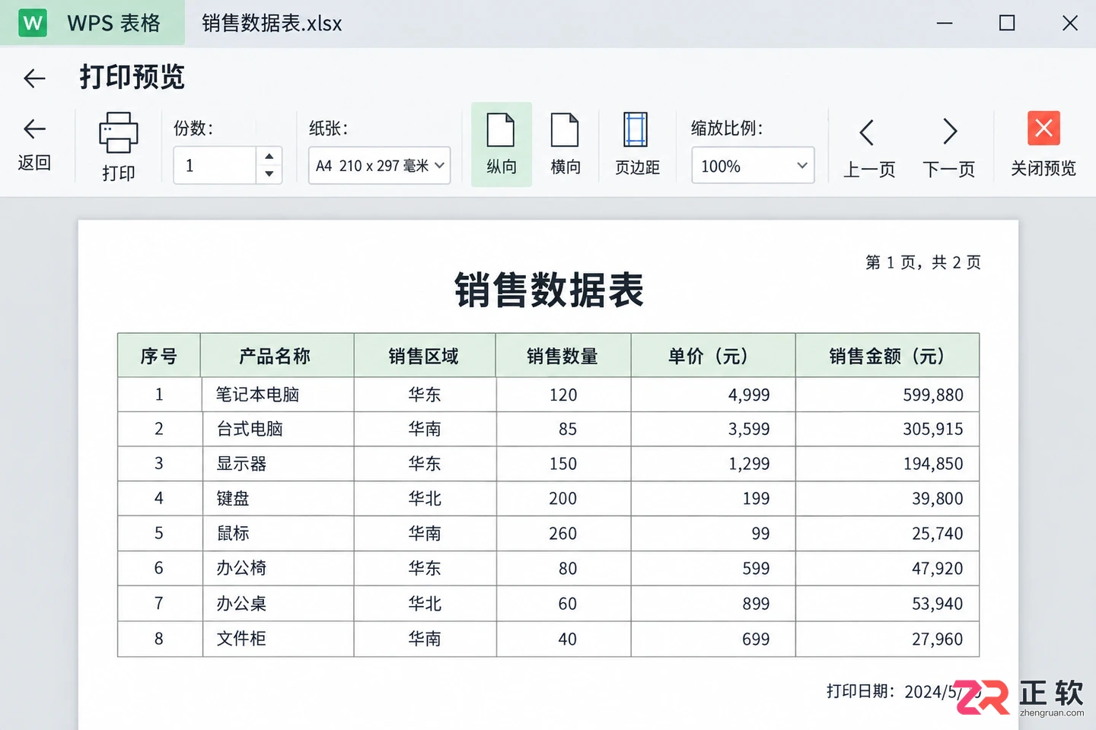Close the WPS window
The width and height of the screenshot is (1096, 730).
click(x=1069, y=23)
